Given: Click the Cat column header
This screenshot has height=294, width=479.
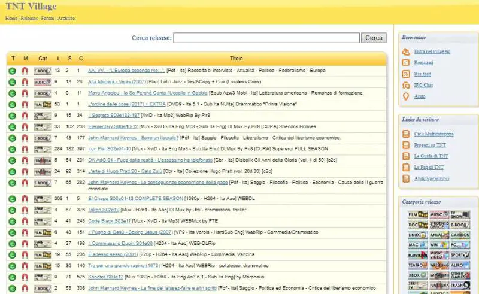Looking at the screenshot, I should [x=43, y=58].
